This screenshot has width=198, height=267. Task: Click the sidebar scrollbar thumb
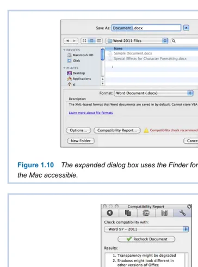(x=103, y=54)
